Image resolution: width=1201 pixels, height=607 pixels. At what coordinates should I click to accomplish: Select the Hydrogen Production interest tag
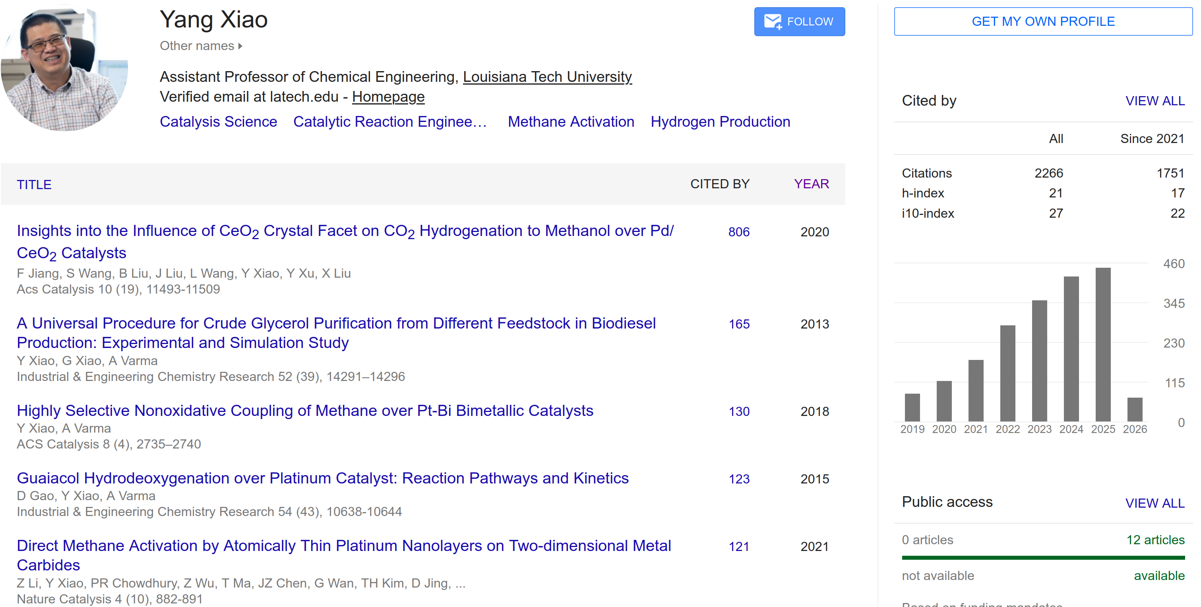click(720, 122)
